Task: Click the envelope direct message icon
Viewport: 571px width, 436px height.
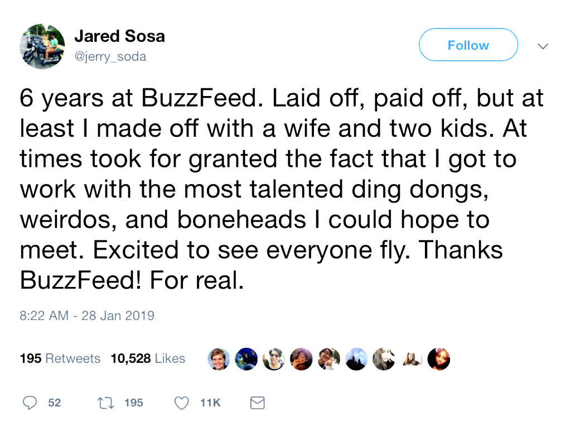Action: click(x=257, y=403)
